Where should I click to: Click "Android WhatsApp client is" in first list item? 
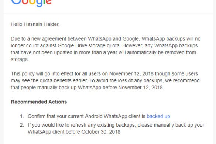(115, 116)
